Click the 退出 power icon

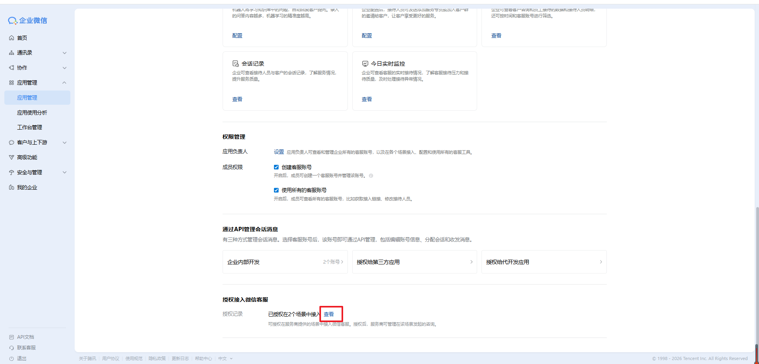(11, 358)
